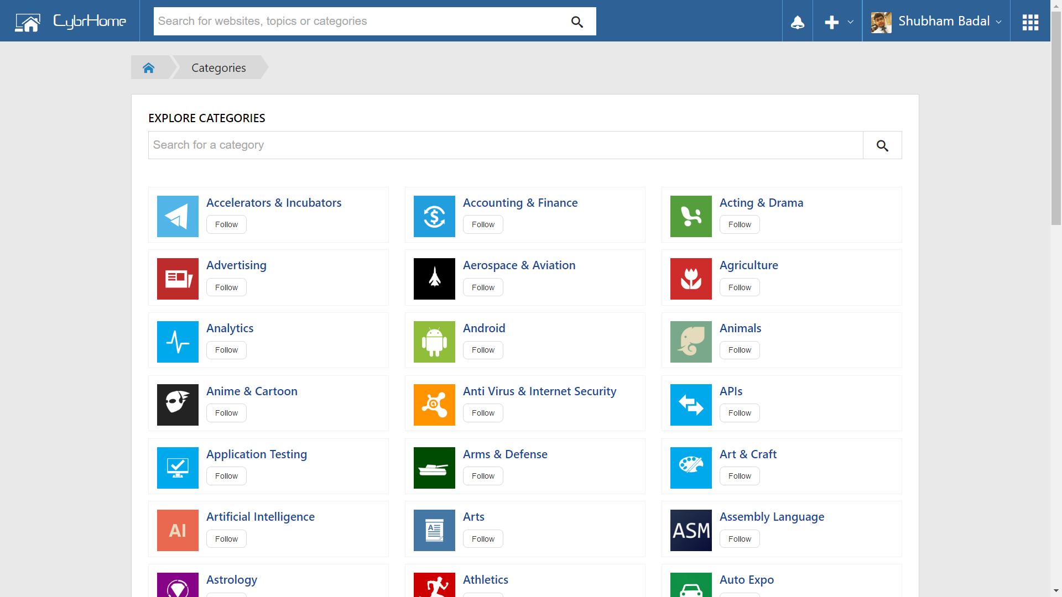Click the notifications bell icon
Viewport: 1062px width, 597px height.
(x=797, y=22)
